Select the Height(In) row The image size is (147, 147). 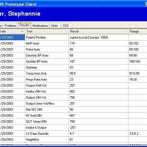point(73,140)
